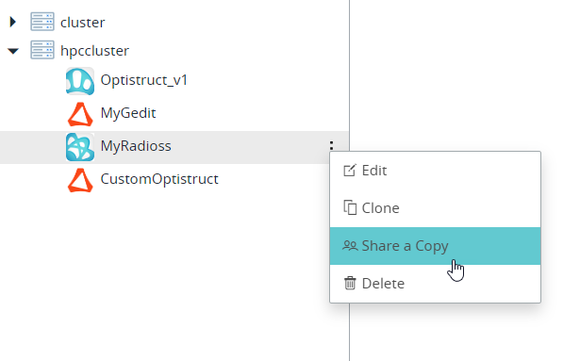Select the MyGedit tree item label
This screenshot has width=580, height=361.
tap(128, 113)
